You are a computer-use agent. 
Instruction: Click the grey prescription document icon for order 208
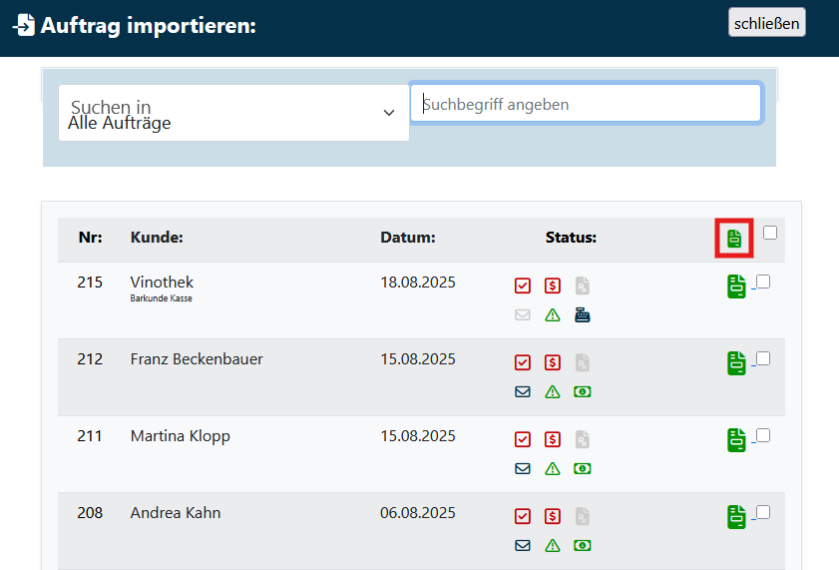coord(583,516)
